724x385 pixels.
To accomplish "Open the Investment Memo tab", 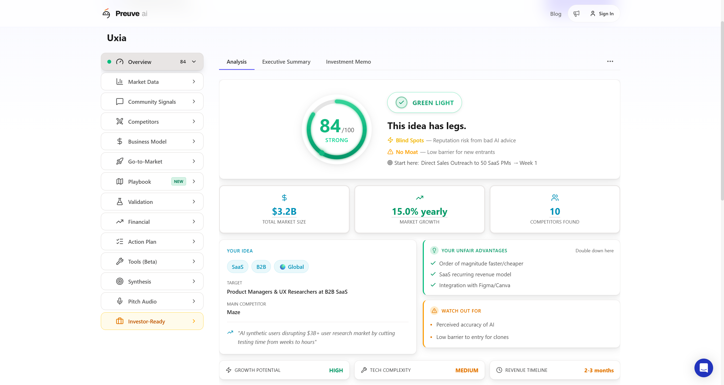I will coord(348,62).
